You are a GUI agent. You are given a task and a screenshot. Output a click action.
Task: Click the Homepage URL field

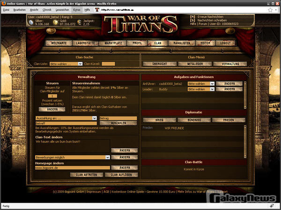tap(73, 168)
